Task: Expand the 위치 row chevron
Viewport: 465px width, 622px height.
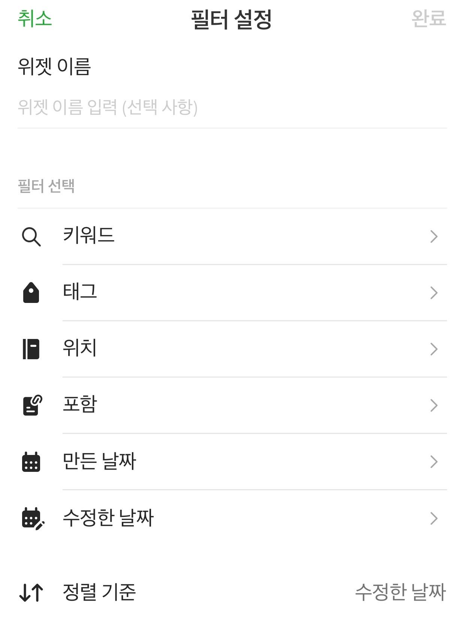Action: click(x=434, y=349)
